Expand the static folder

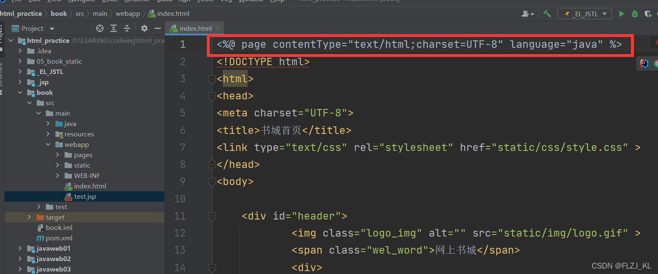point(57,165)
